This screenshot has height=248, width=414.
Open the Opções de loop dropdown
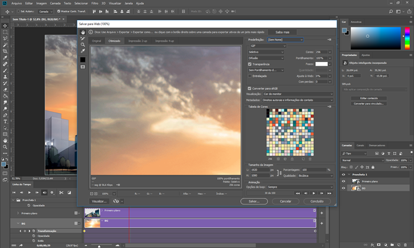tap(300, 187)
